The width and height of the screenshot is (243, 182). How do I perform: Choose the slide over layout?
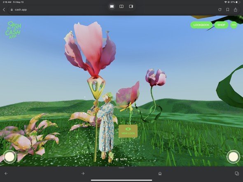pos(131,6)
